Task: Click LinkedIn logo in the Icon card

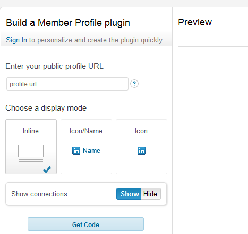Action: coord(141,151)
